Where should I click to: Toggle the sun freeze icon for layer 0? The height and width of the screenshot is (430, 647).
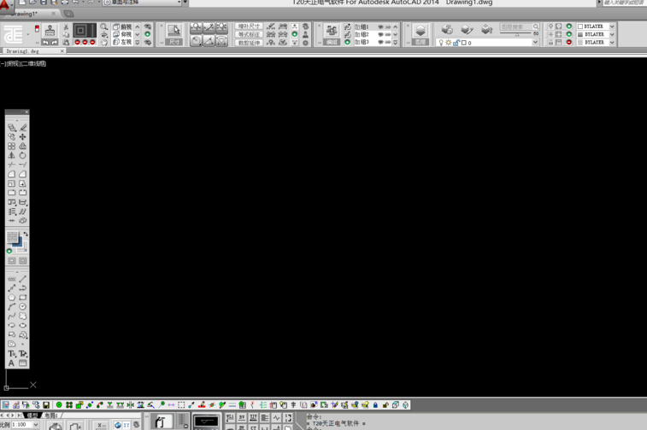point(448,43)
